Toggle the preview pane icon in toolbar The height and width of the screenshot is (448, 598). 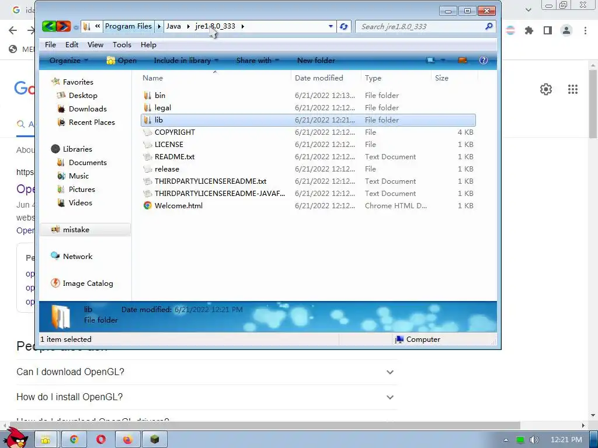click(463, 60)
